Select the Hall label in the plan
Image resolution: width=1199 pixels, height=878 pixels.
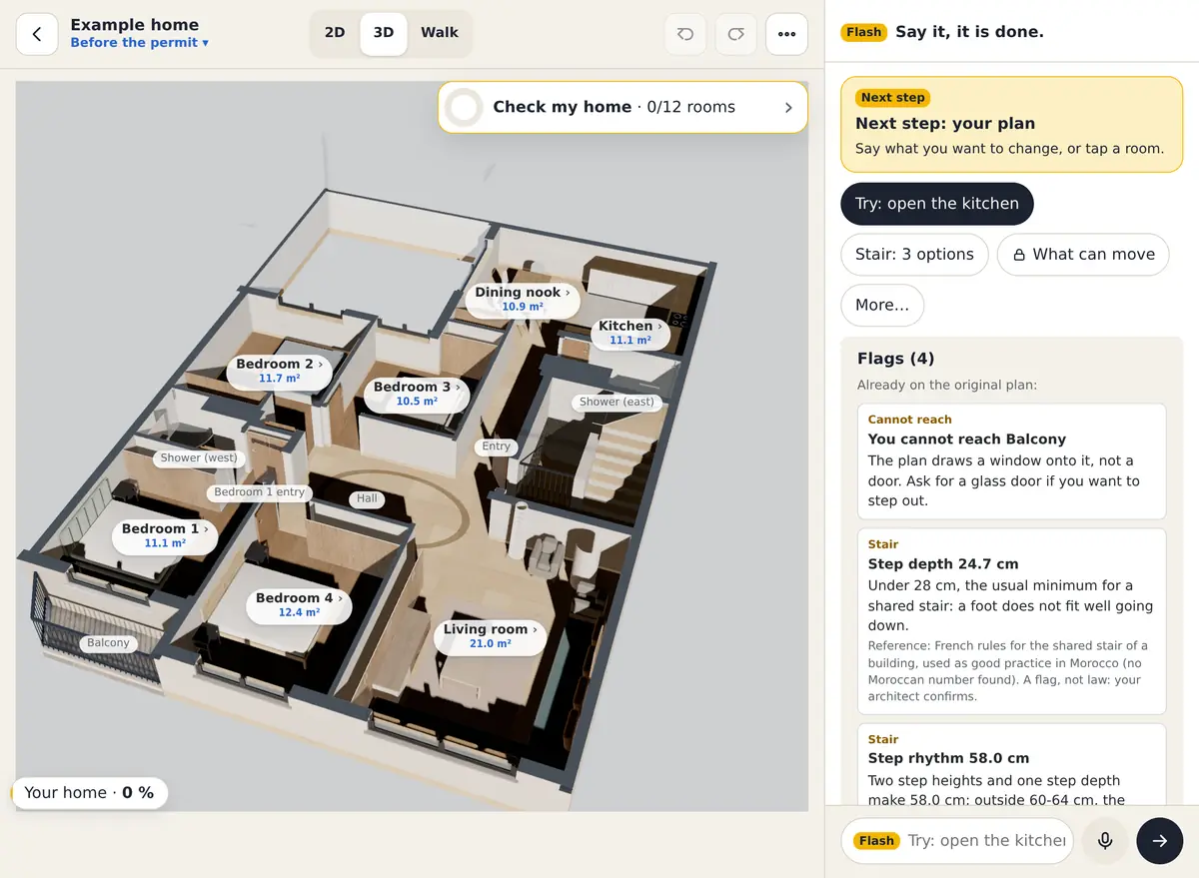pyautogui.click(x=368, y=498)
